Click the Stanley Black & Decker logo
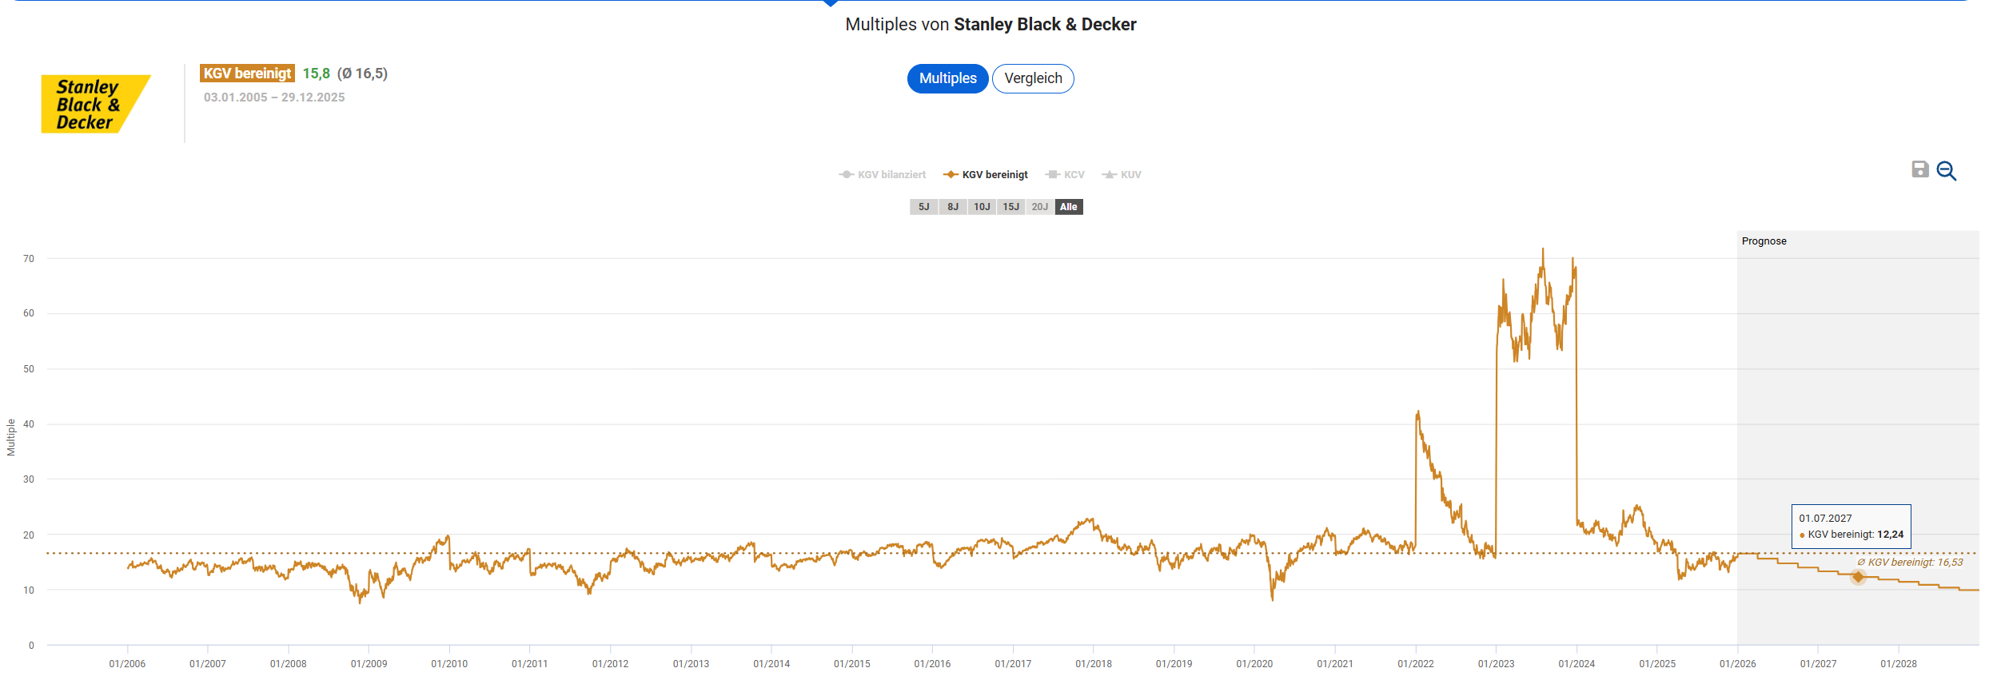 pyautogui.click(x=95, y=104)
